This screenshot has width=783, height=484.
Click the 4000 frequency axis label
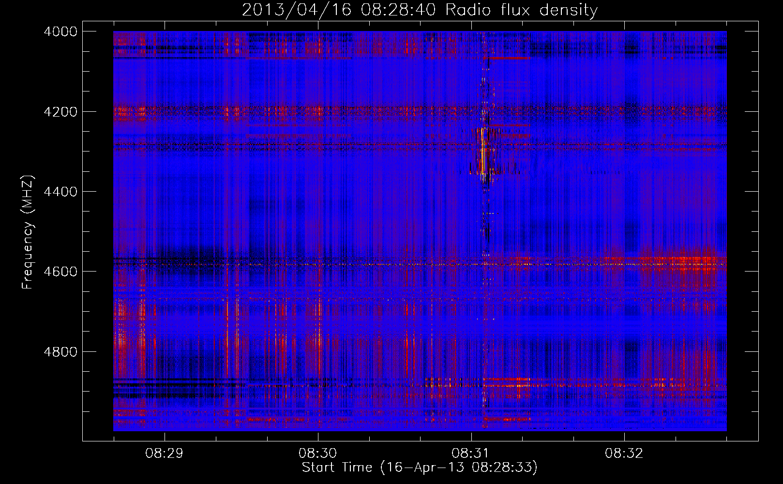point(60,31)
